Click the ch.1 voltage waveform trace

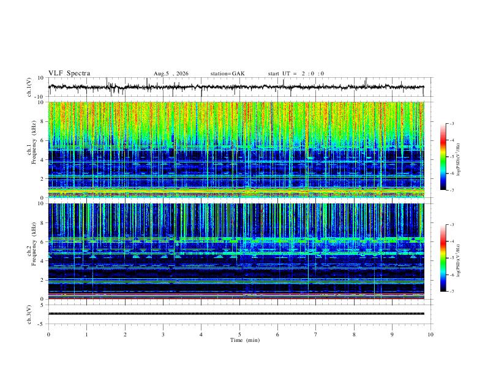click(236, 87)
